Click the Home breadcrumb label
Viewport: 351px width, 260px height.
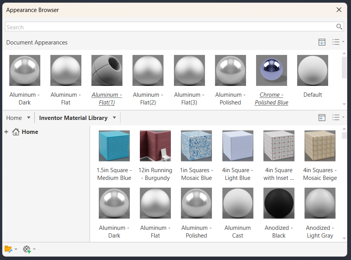pyautogui.click(x=14, y=118)
